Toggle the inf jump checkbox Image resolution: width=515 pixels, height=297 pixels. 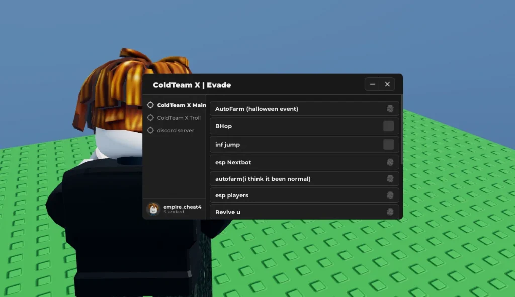(388, 144)
